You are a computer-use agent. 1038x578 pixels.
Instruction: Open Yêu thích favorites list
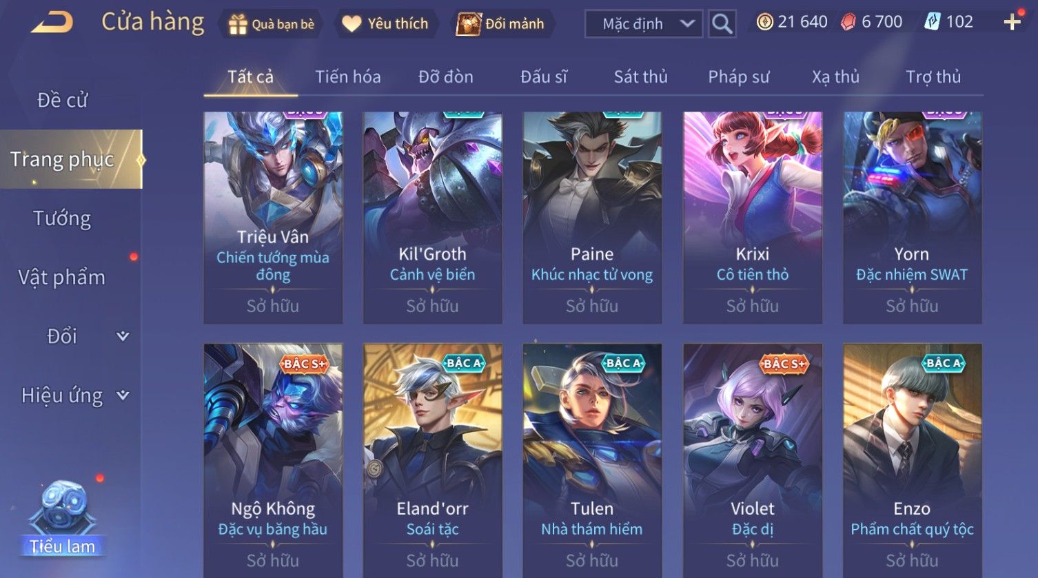[x=386, y=23]
